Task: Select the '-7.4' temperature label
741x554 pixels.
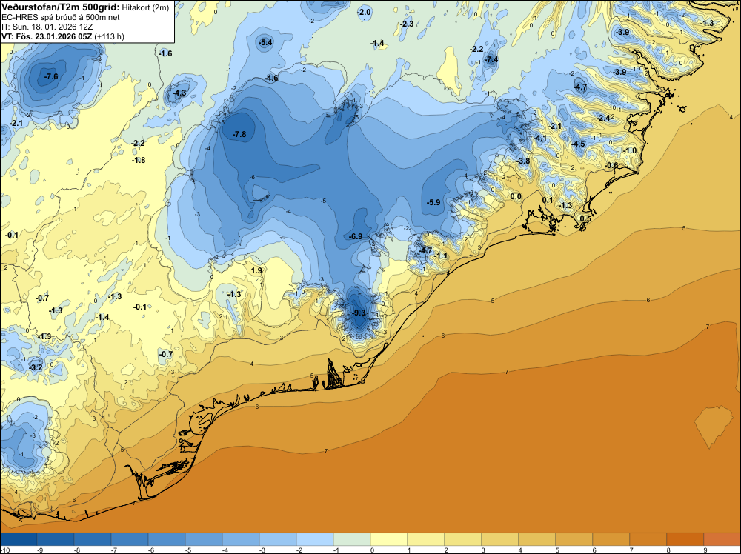Action: click(x=491, y=59)
